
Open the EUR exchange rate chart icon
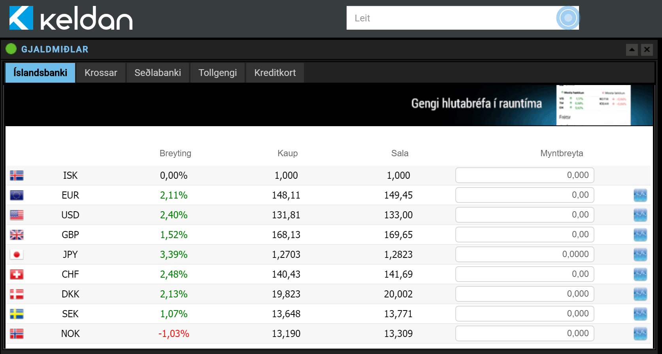pyautogui.click(x=640, y=195)
